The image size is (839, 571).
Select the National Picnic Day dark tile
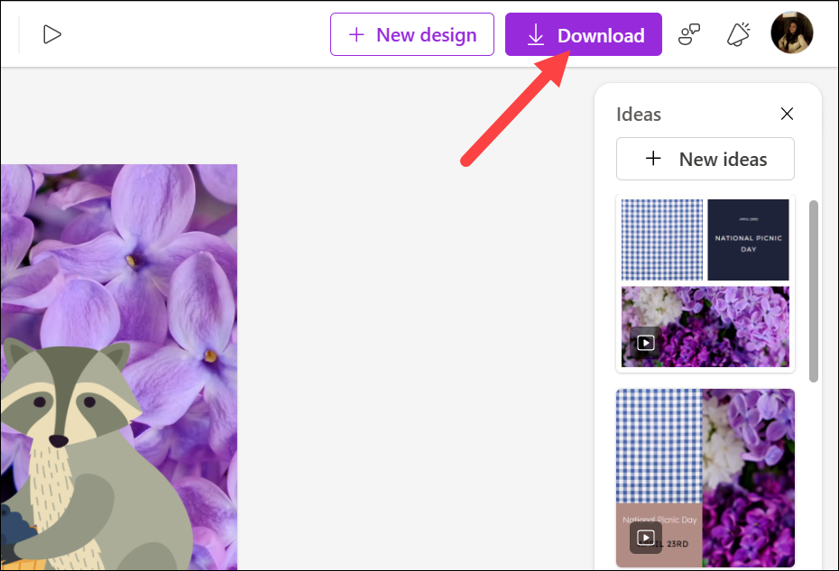748,240
